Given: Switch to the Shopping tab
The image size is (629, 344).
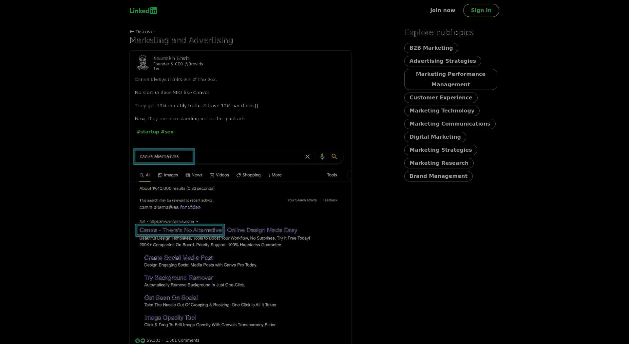Looking at the screenshot, I should click(249, 175).
